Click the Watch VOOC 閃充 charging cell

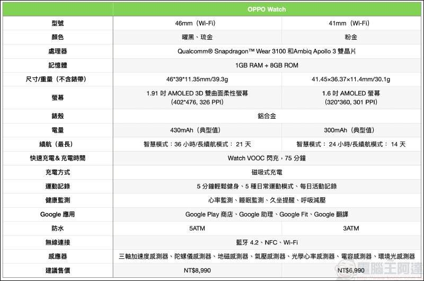click(267, 158)
